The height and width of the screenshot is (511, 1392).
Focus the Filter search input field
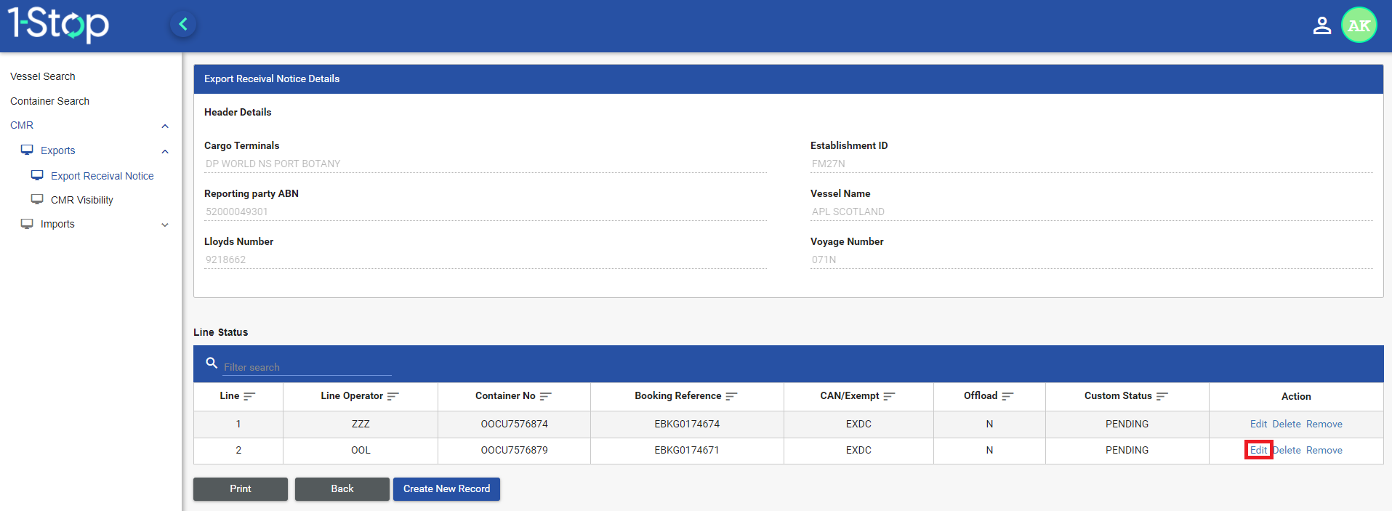tap(307, 367)
